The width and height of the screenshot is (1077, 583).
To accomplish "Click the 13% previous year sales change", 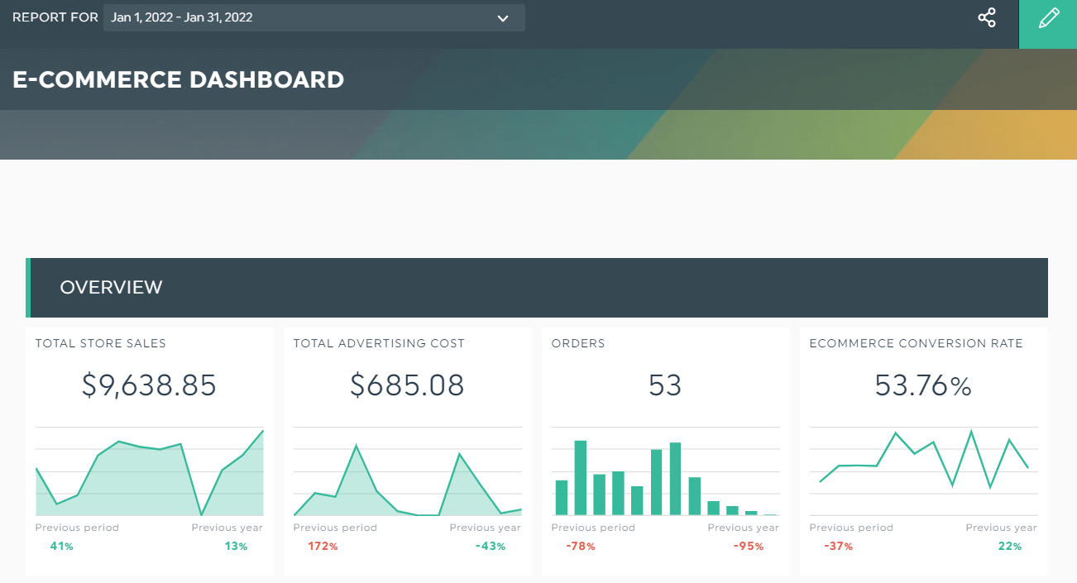I will tap(237, 546).
